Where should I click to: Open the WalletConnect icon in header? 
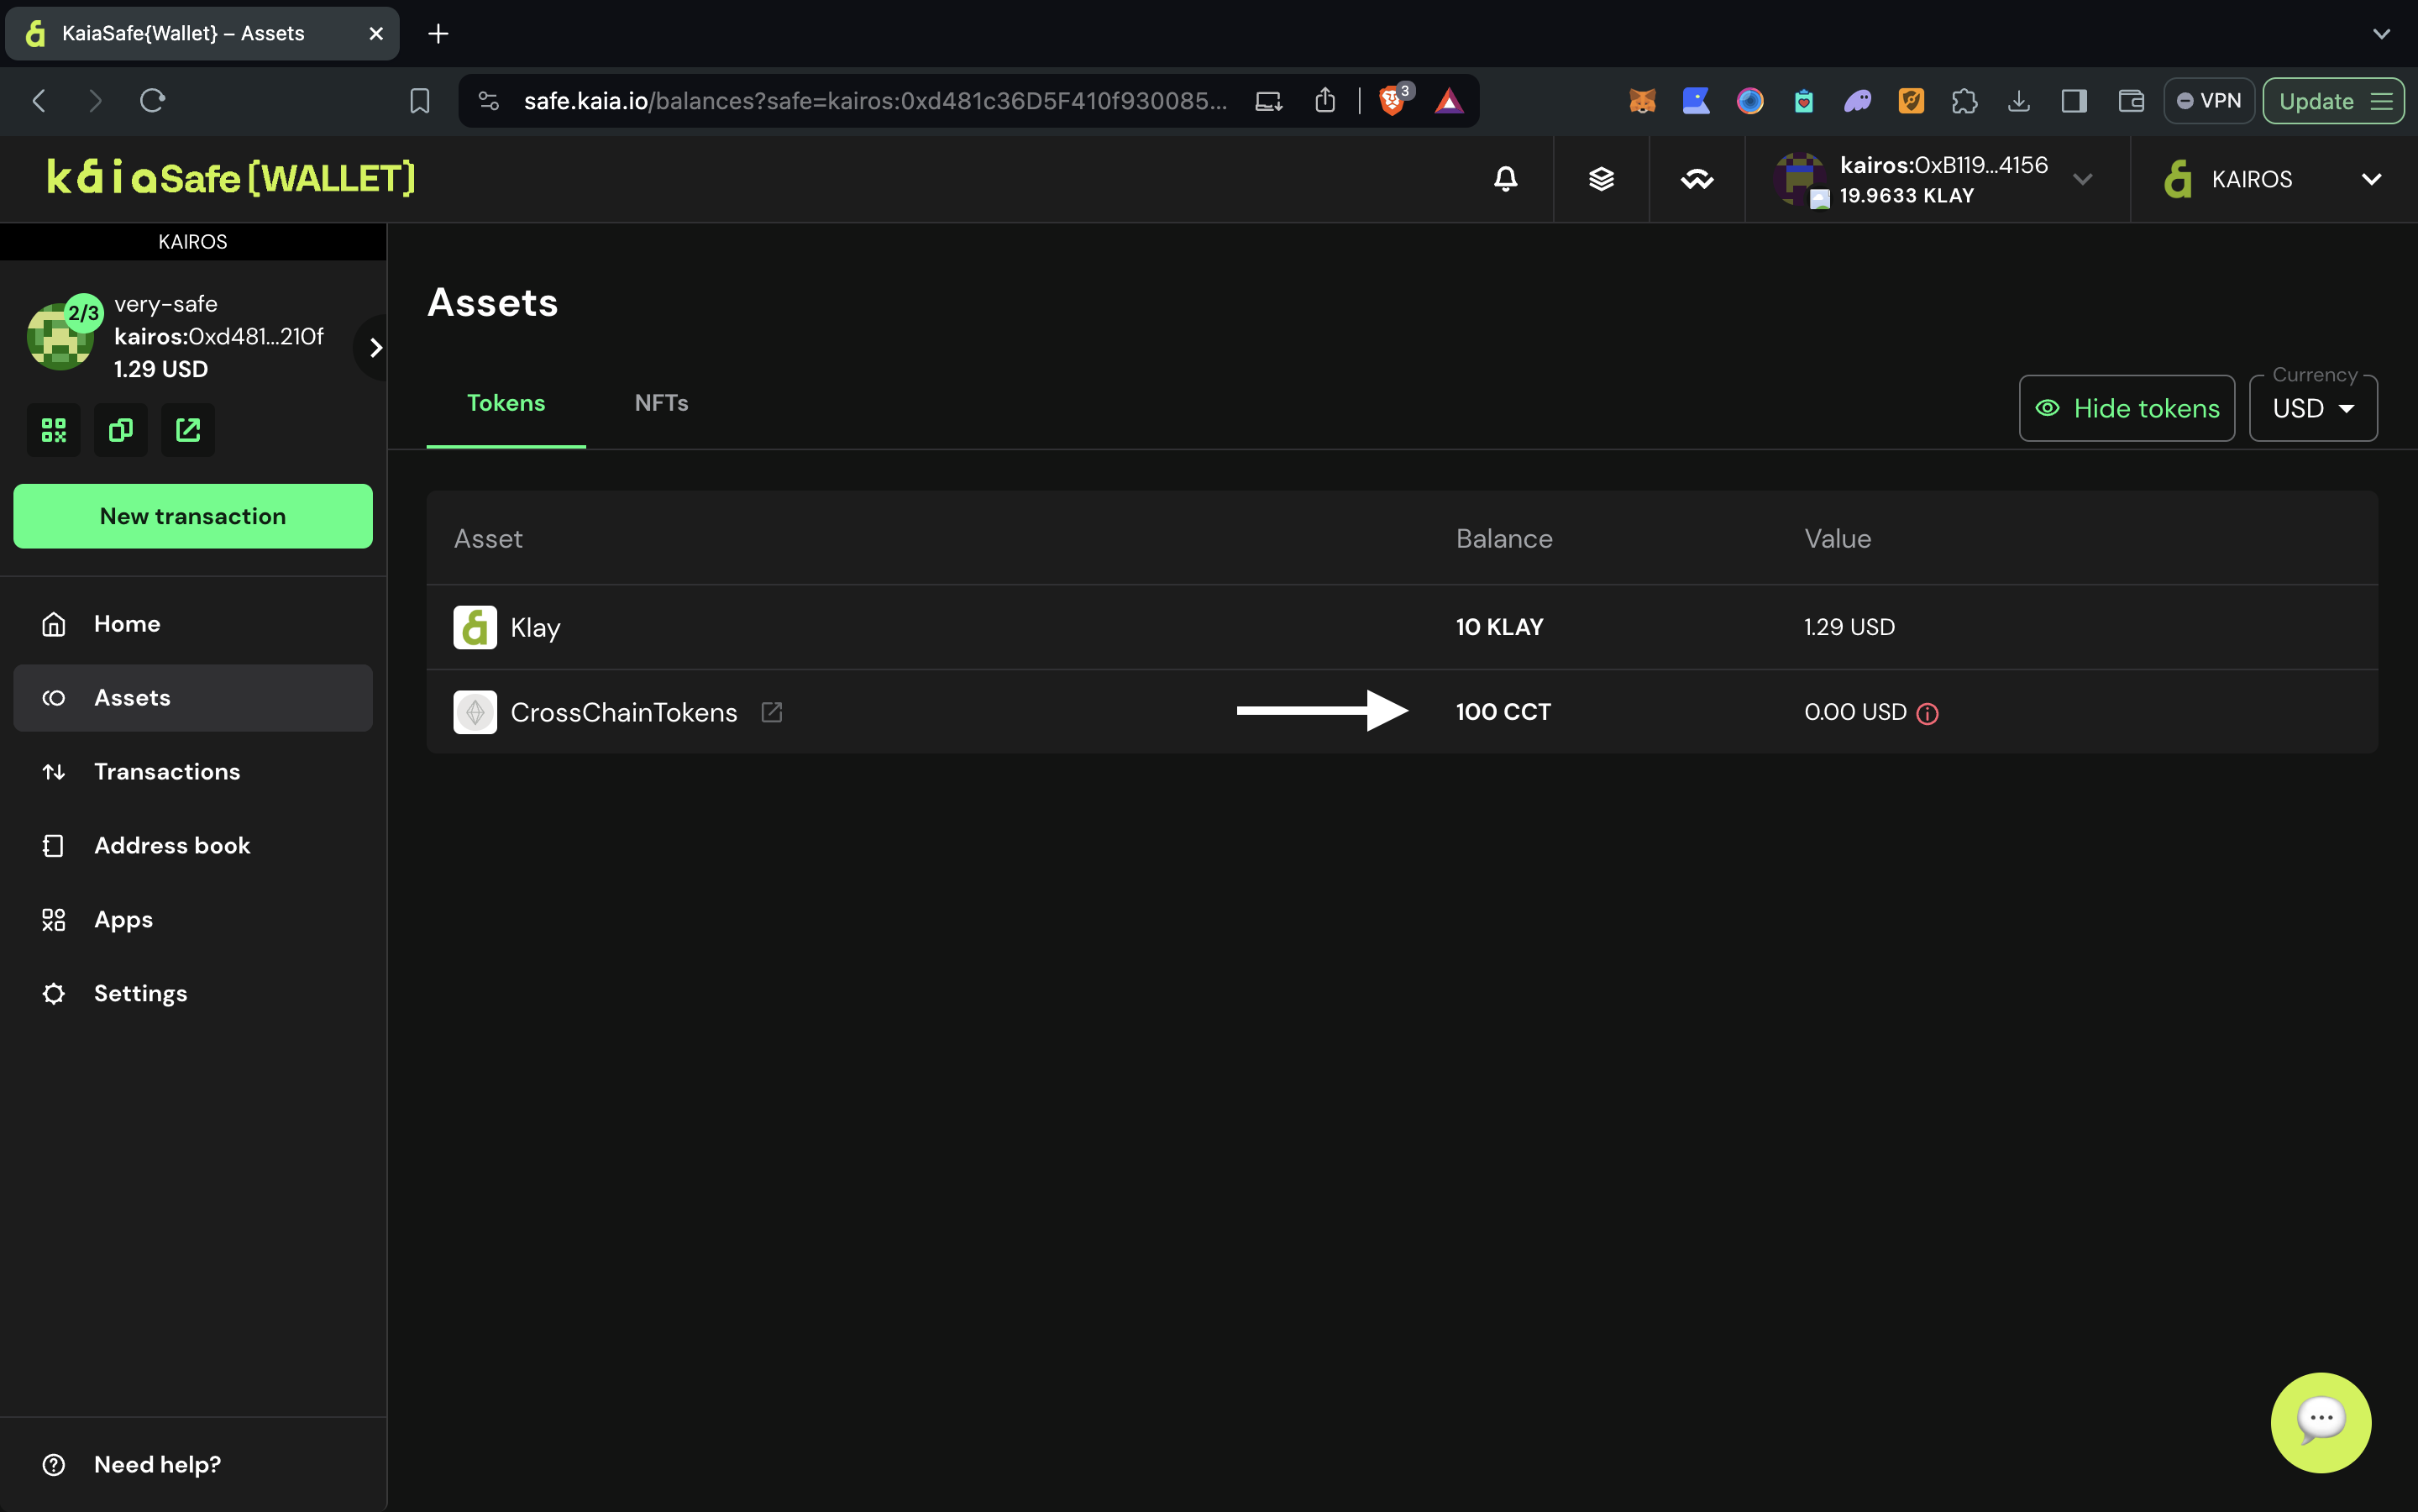point(1697,179)
